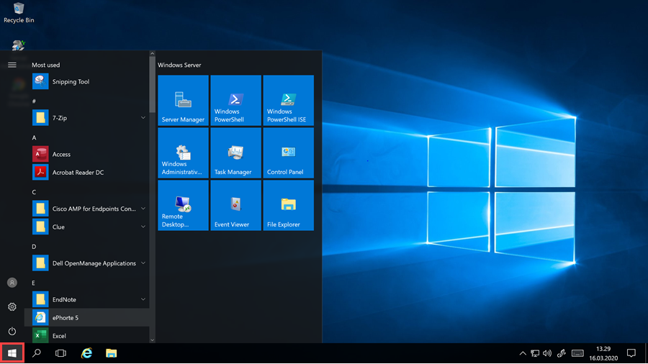Open the user account icon
The width and height of the screenshot is (648, 364).
(x=12, y=283)
